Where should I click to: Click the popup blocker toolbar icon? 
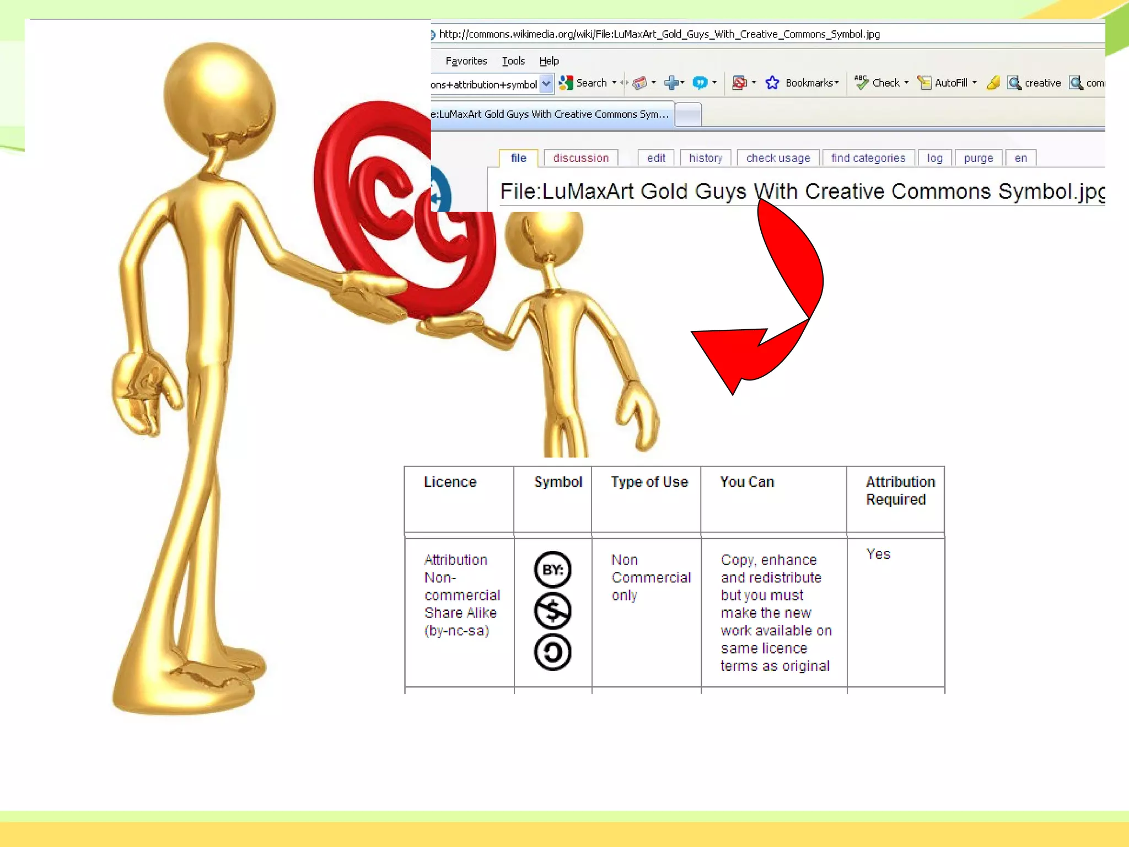(739, 83)
